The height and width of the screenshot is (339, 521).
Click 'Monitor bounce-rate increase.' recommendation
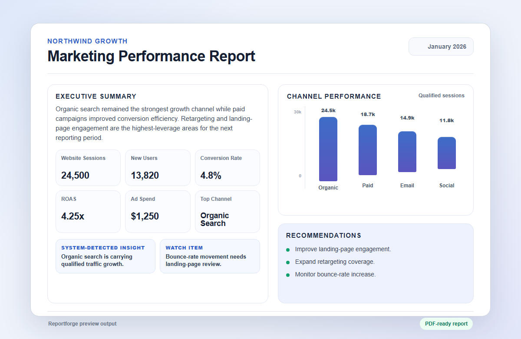click(336, 275)
